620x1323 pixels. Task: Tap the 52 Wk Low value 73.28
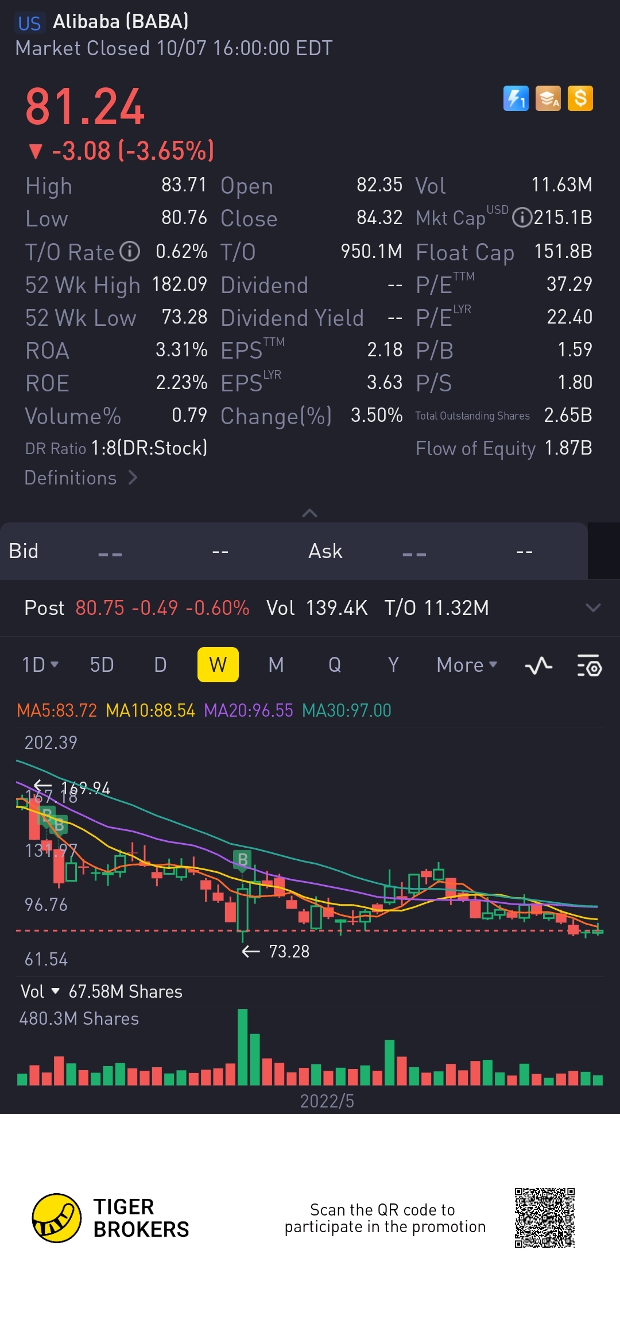184,317
